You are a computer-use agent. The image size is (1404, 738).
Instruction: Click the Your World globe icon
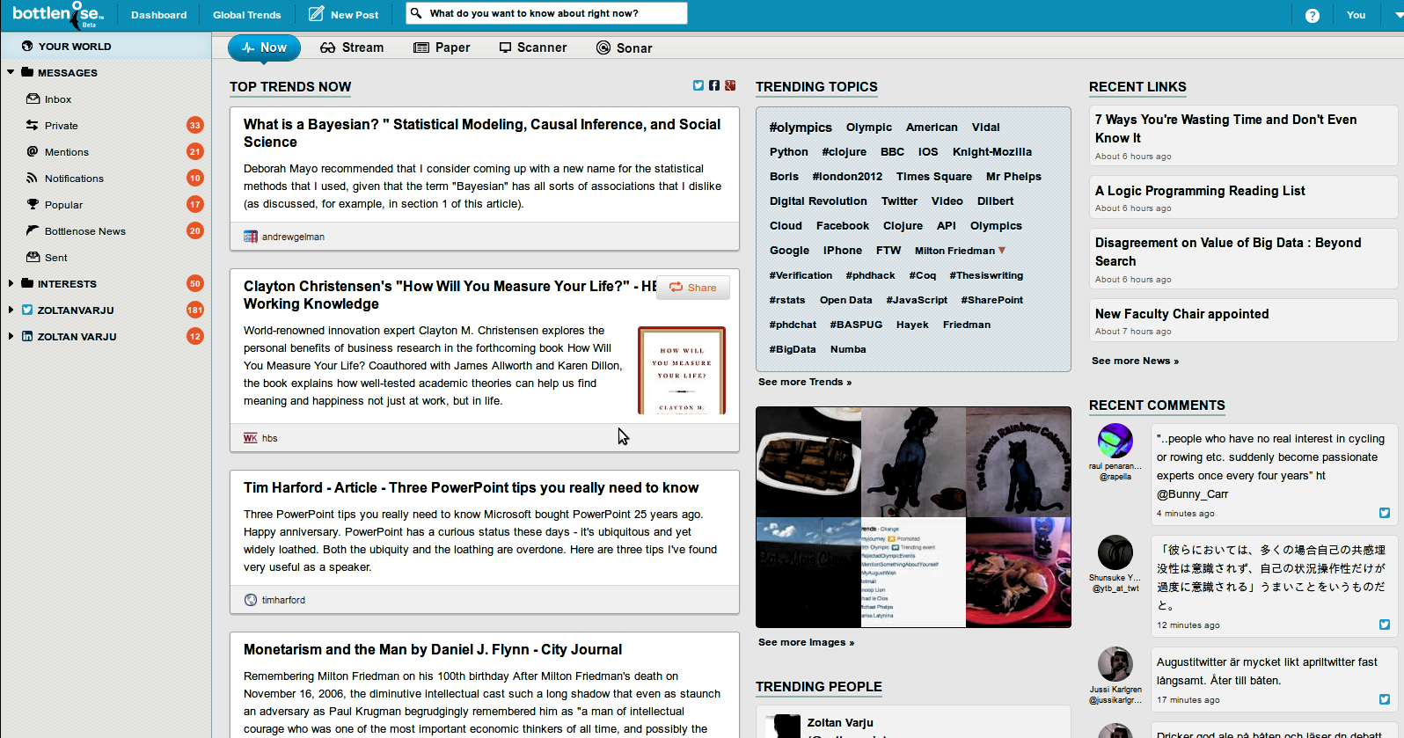(27, 46)
